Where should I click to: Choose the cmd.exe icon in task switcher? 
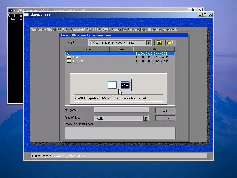pyautogui.click(x=125, y=85)
